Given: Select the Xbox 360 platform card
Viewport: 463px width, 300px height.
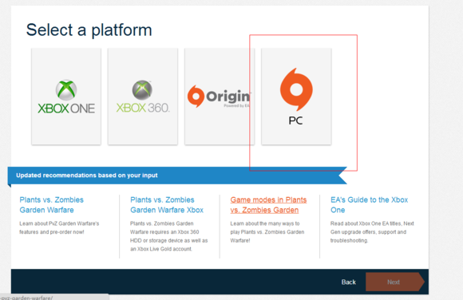Looking at the screenshot, I should pyautogui.click(x=143, y=97).
